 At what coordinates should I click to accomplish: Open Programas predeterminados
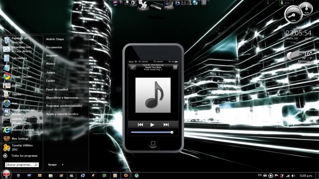[64, 106]
